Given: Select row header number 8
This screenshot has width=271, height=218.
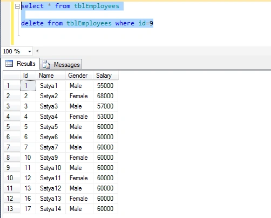Looking at the screenshot, I should pyautogui.click(x=12, y=158).
